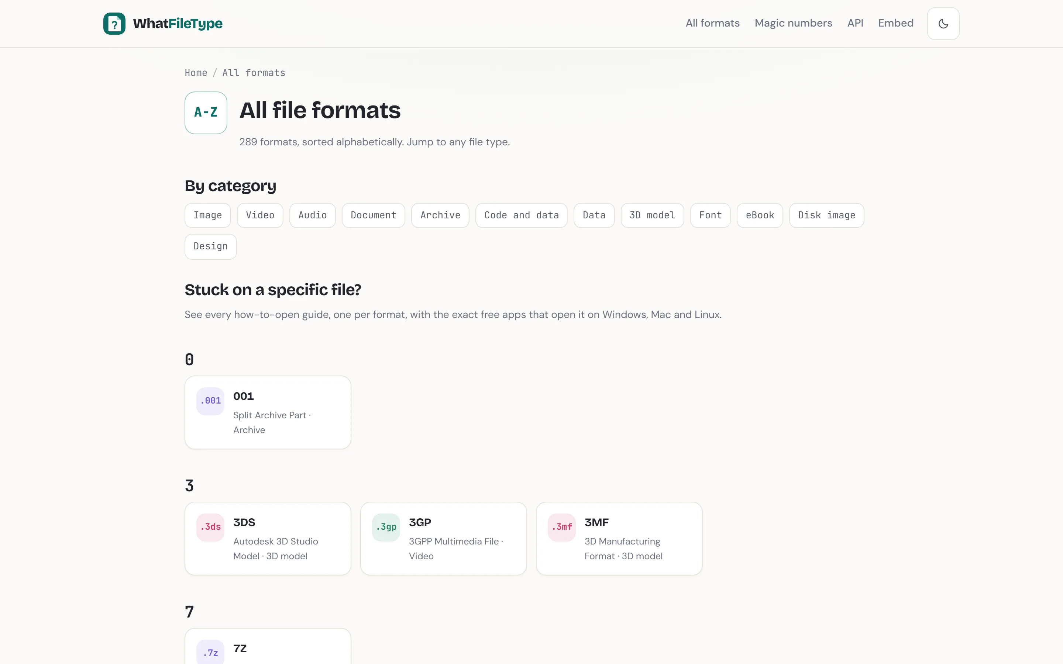Click the .3mf extension badge
Viewport: 1063px width, 664px height.
pyautogui.click(x=562, y=527)
